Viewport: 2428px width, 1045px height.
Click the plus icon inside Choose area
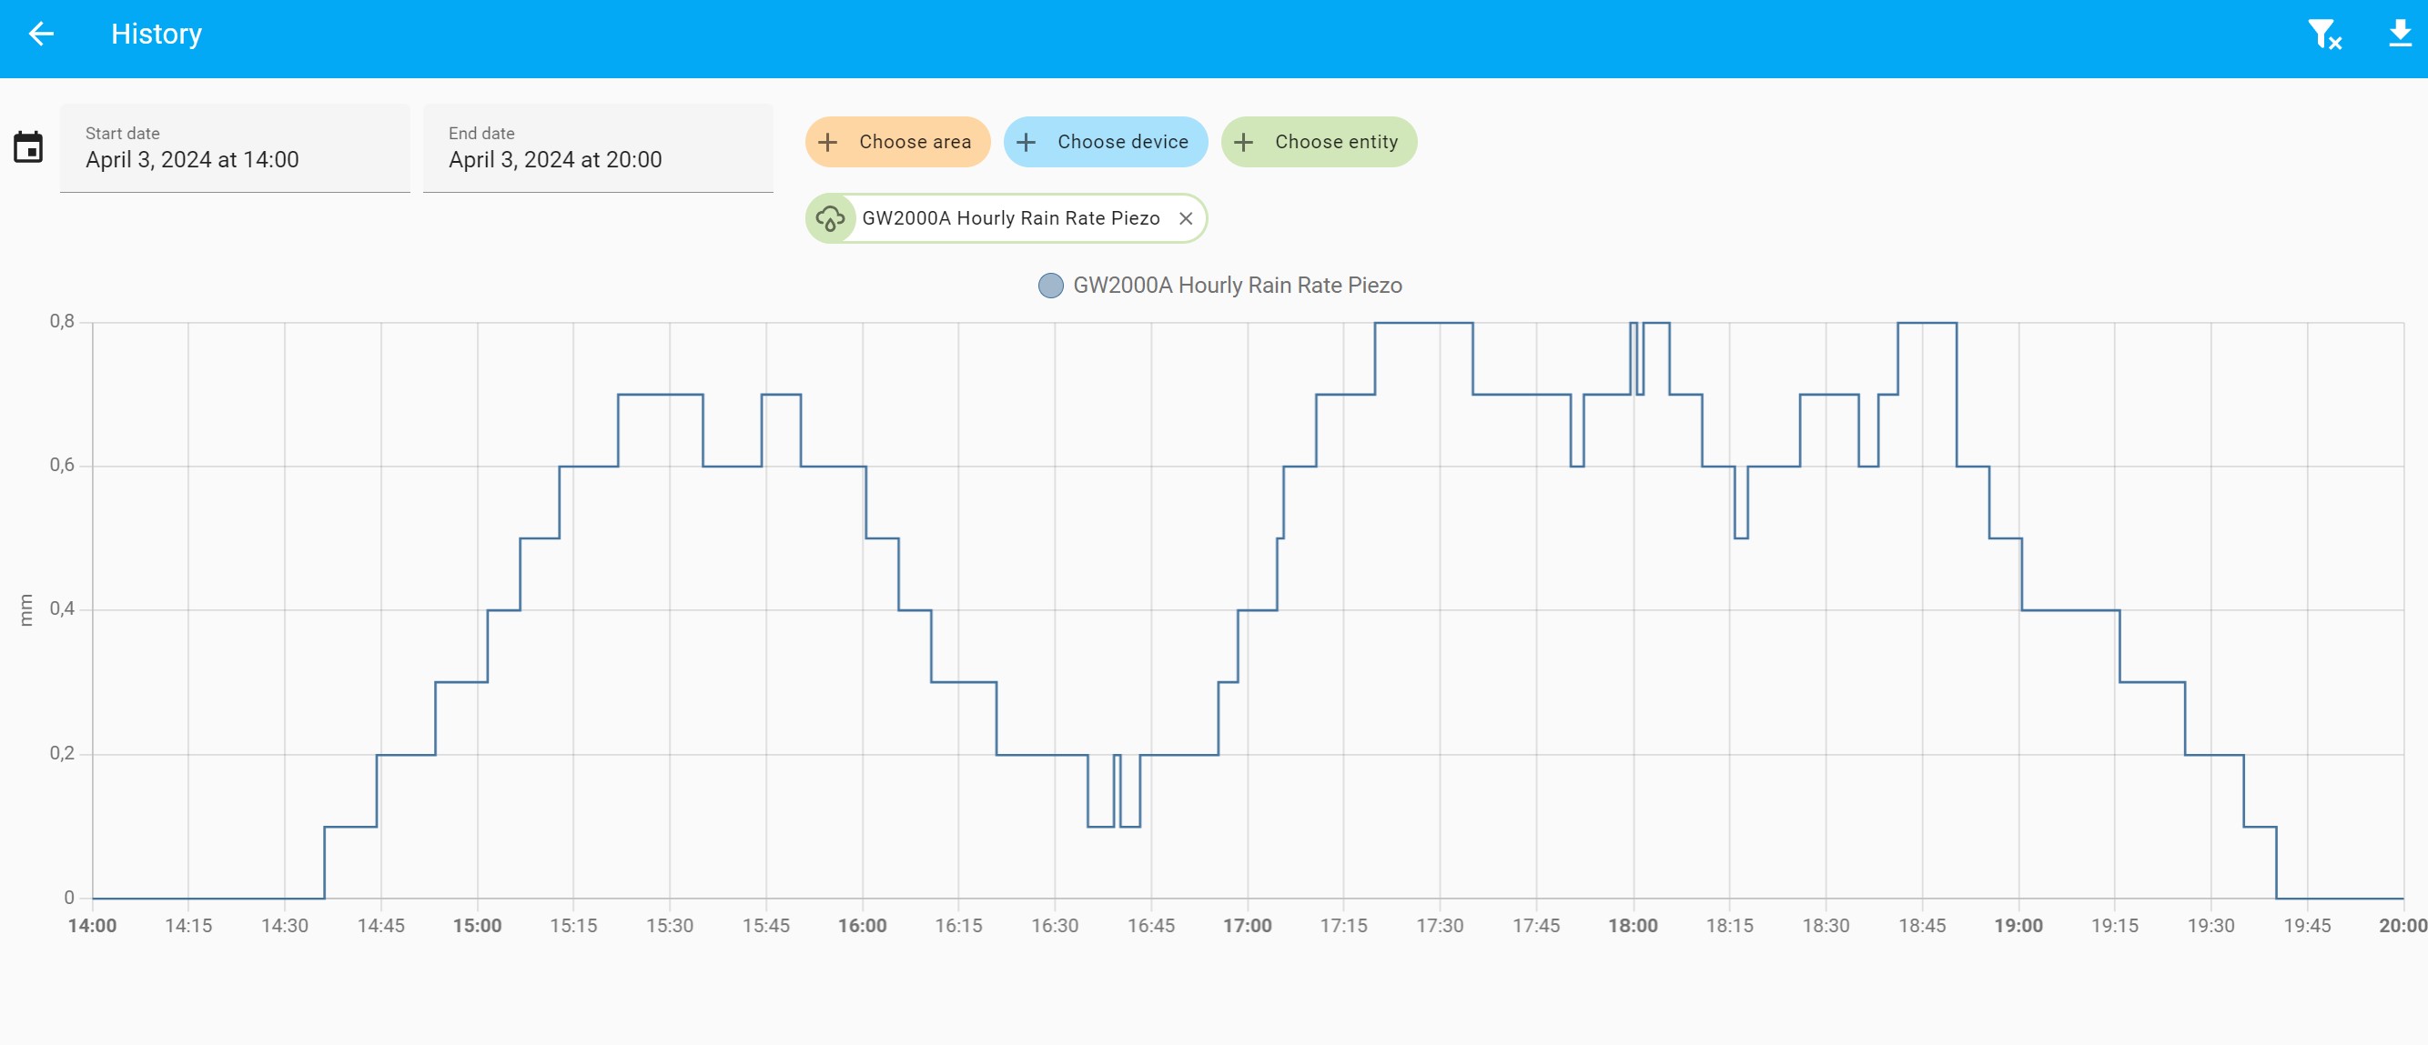coord(826,141)
